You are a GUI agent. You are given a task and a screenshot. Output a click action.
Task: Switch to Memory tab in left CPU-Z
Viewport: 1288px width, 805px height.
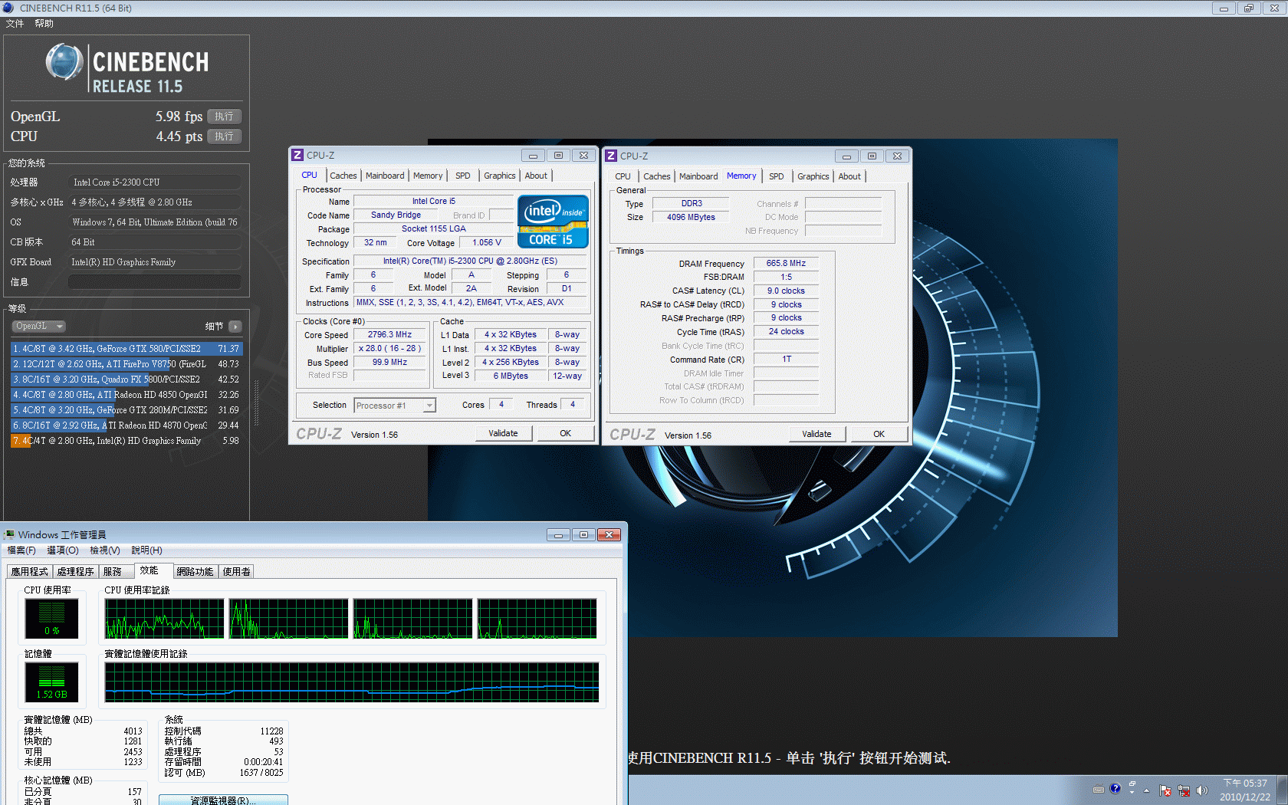pos(428,176)
